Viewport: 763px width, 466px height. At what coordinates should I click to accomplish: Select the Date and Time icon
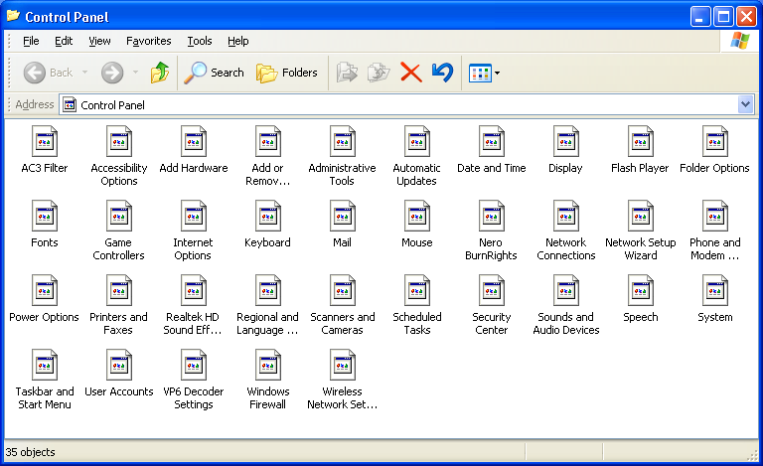pos(492,141)
